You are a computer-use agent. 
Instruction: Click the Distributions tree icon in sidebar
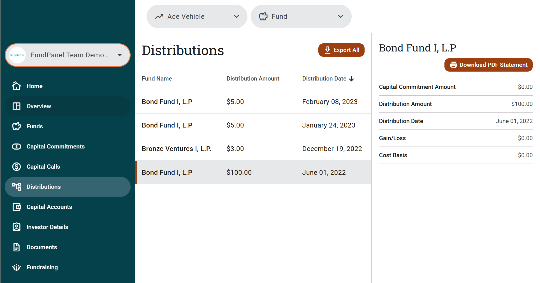coord(17,187)
